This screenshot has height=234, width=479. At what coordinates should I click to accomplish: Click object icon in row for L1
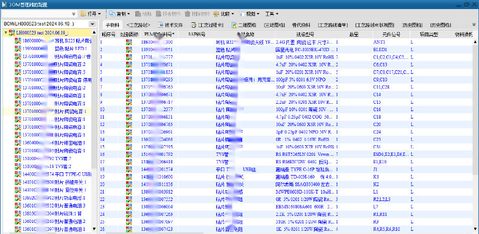129,191
